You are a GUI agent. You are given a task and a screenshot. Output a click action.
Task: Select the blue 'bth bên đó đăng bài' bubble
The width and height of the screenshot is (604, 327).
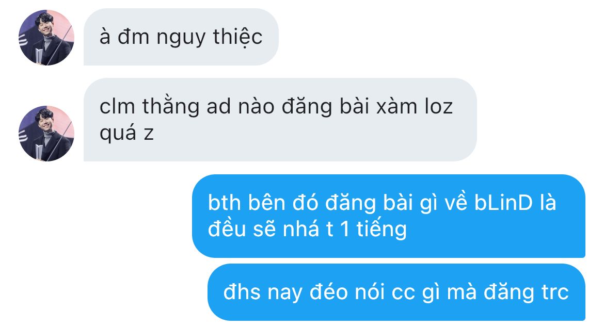pos(389,216)
